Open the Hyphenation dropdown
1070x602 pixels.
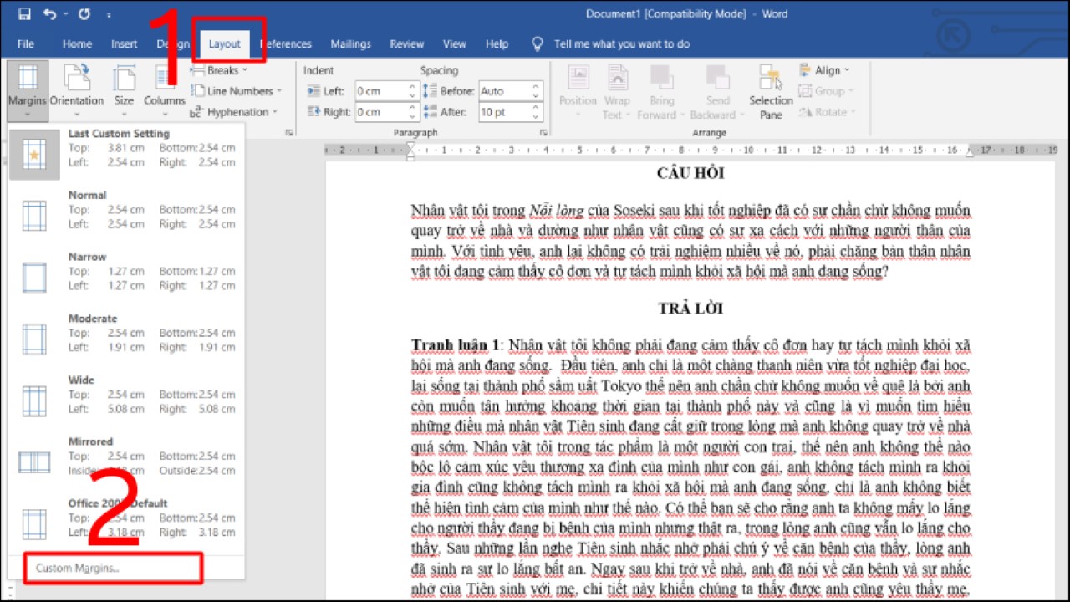[x=235, y=112]
